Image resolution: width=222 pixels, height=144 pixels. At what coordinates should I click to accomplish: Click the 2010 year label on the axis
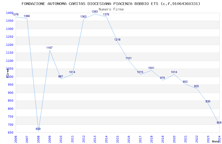click(61, 139)
